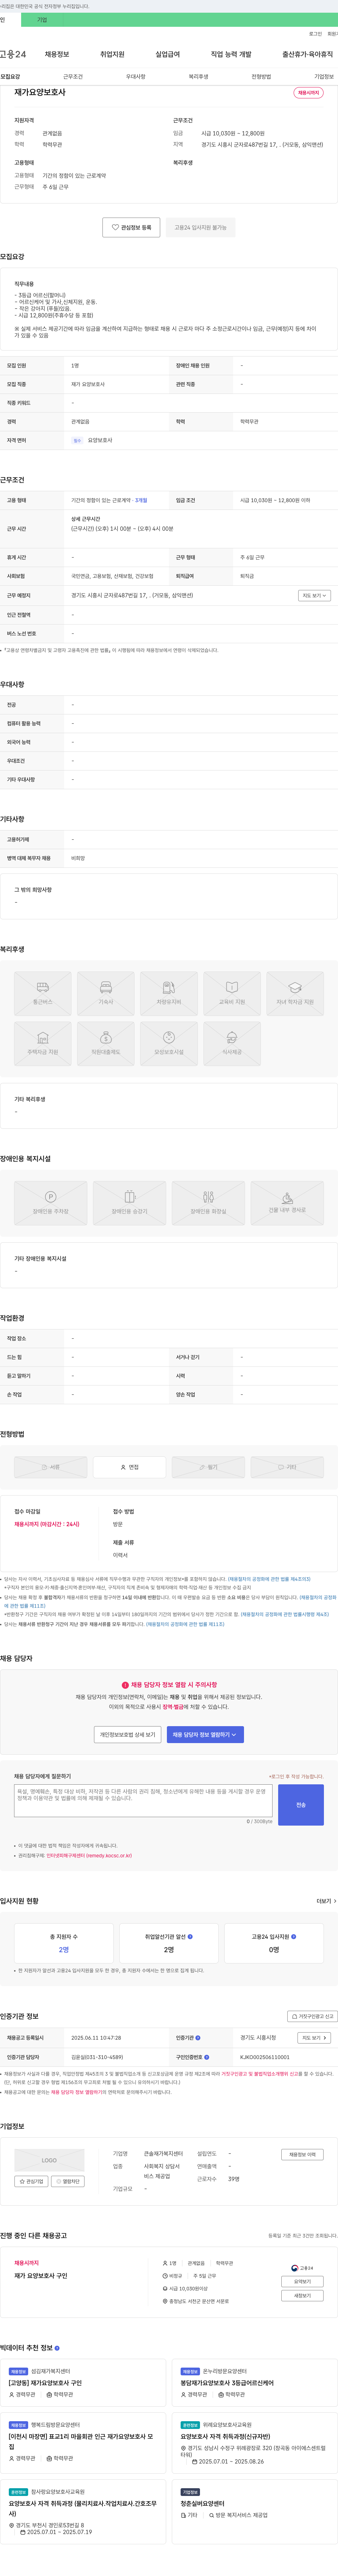Image resolution: width=338 pixels, height=2576 pixels.
Task: Open the 실업급여 main menu
Action: [168, 54]
